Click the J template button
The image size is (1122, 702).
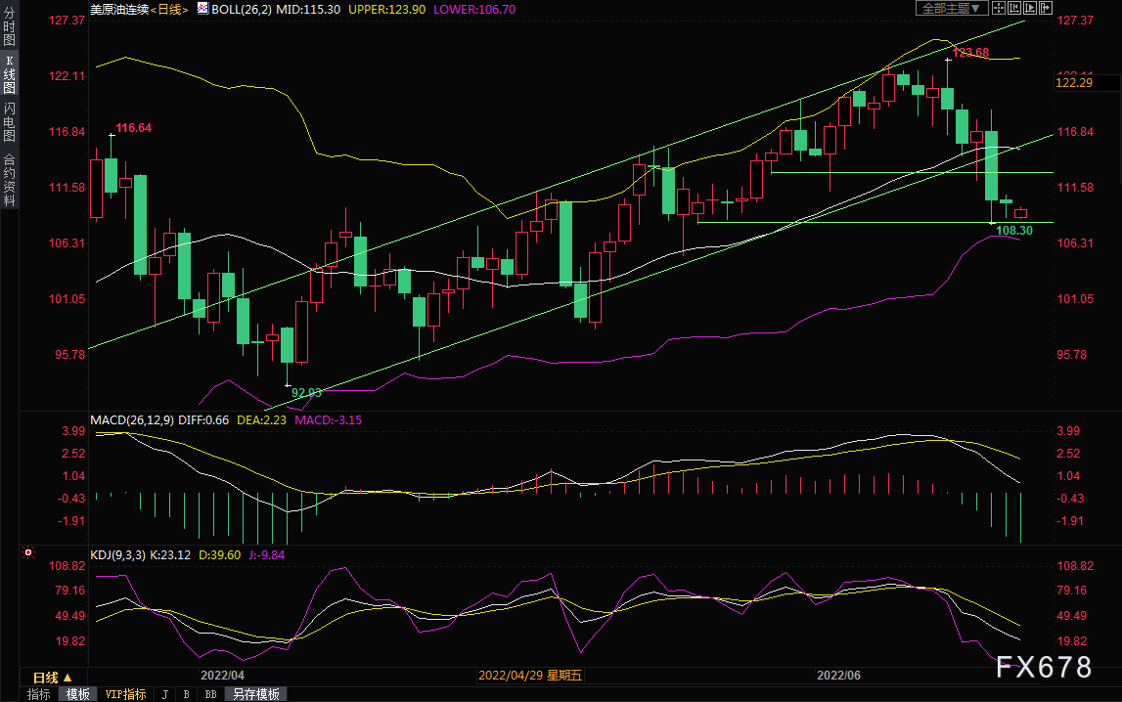165,694
